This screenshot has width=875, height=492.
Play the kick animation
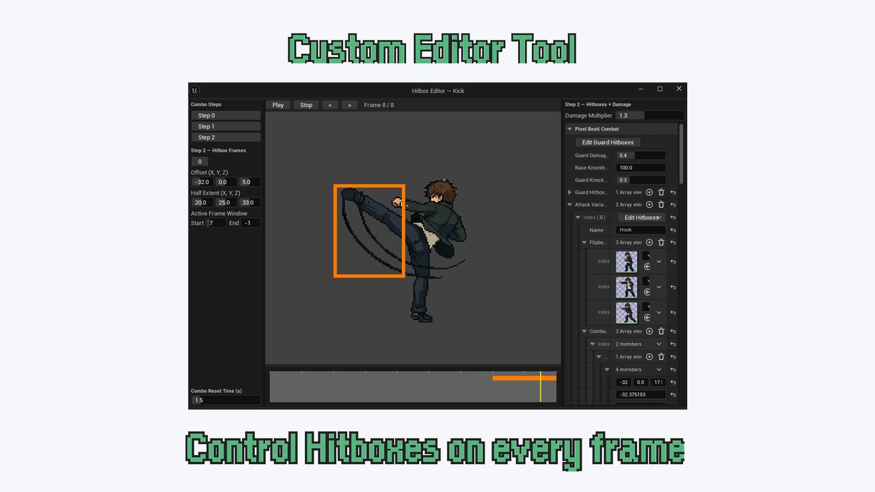[278, 105]
